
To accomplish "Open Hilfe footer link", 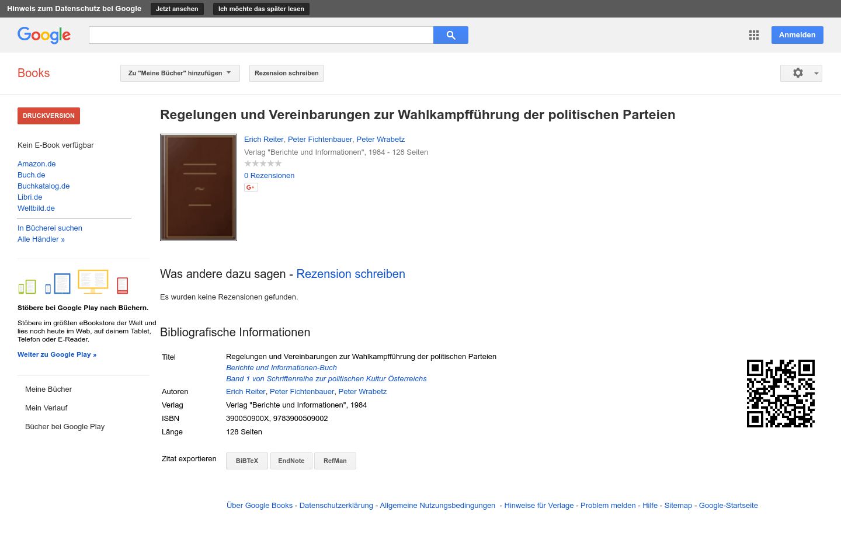I will 650,506.
